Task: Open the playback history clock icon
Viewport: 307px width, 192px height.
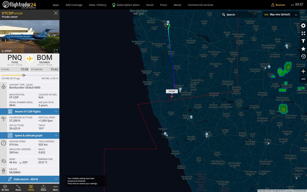Action: tap(303, 56)
